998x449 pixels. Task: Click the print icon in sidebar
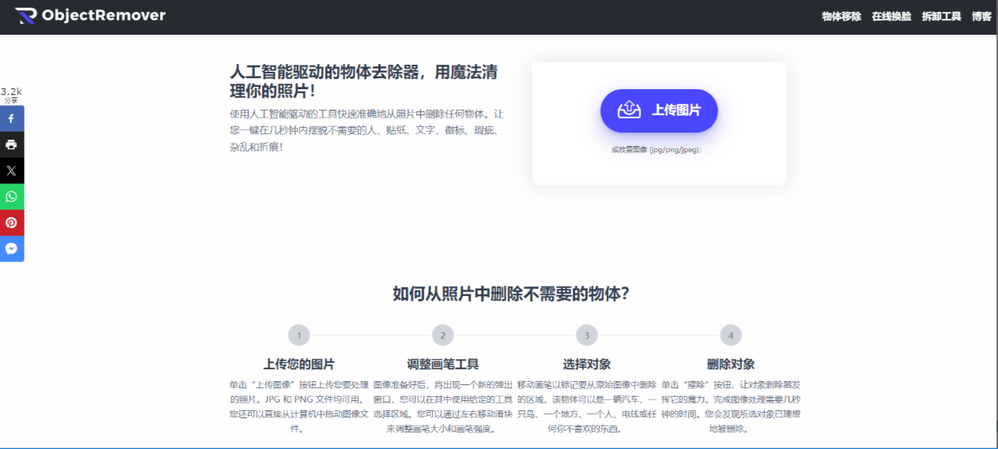(x=12, y=144)
